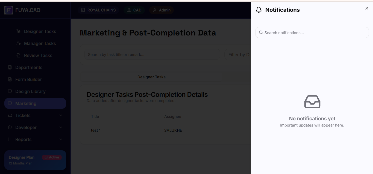Expand the Developer menu chevron

[x=61, y=127]
